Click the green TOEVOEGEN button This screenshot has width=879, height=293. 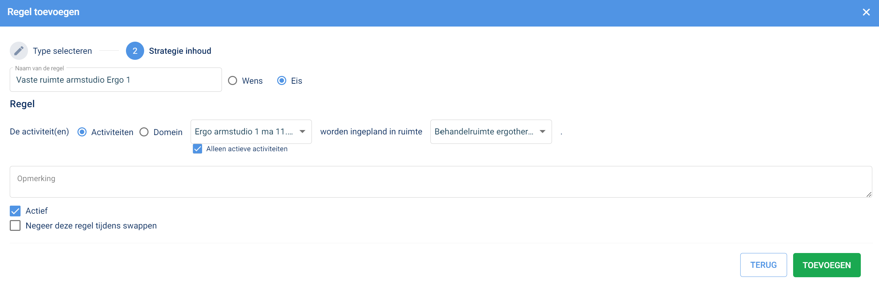[x=826, y=265]
